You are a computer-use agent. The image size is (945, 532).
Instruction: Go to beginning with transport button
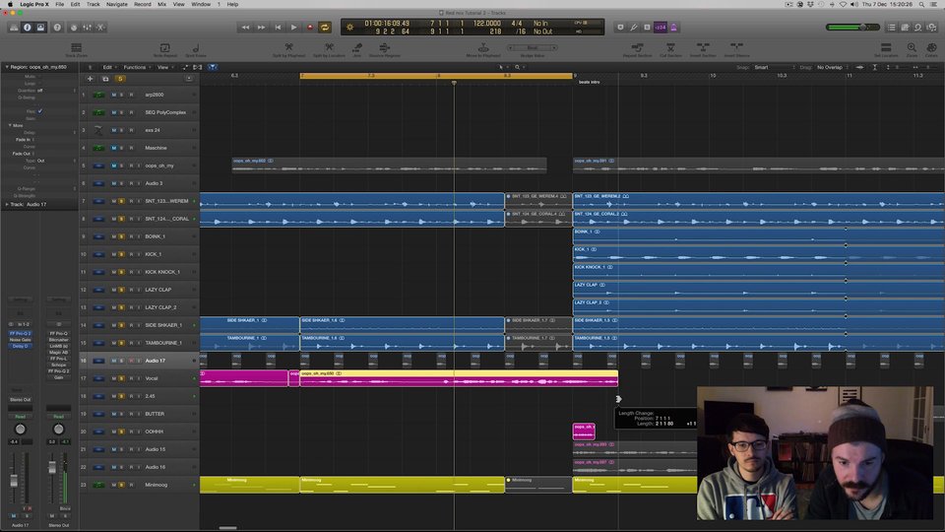[x=278, y=28]
